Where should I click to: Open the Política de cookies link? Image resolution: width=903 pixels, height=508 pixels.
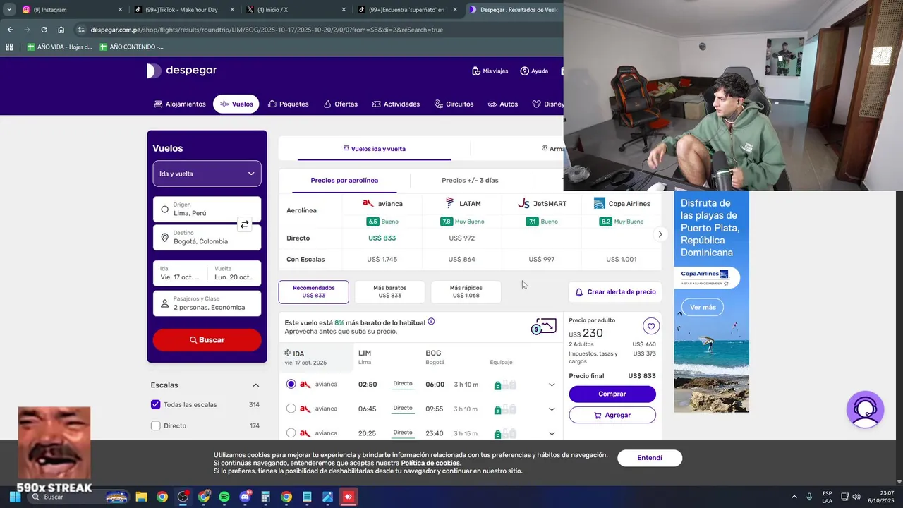coord(431,463)
